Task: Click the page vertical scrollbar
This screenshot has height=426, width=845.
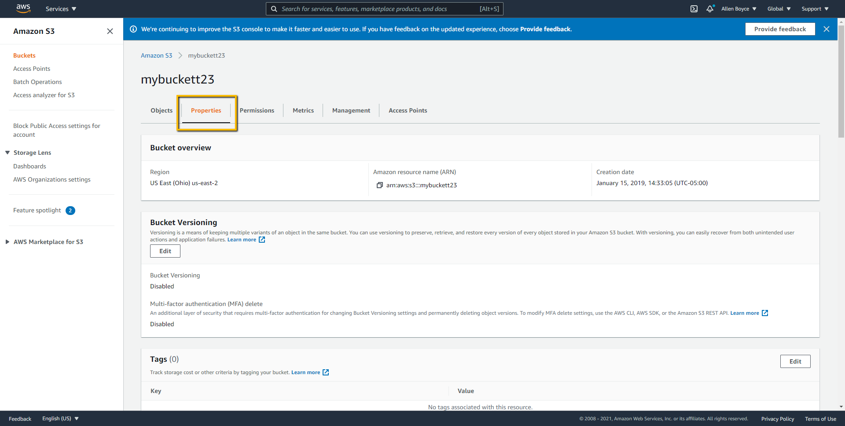Action: tap(841, 81)
